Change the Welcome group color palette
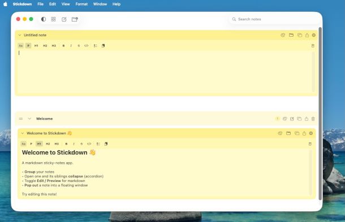Viewport: 345px width, 222px height. point(284,119)
